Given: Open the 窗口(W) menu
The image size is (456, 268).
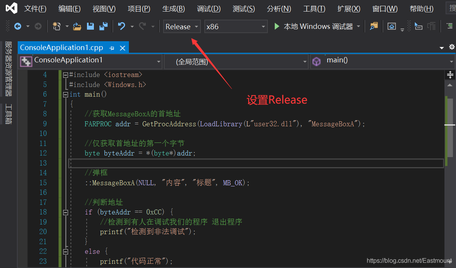Looking at the screenshot, I should point(385,9).
